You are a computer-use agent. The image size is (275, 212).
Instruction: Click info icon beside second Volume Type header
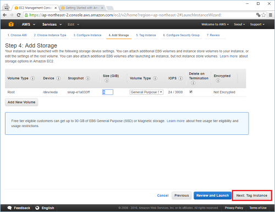tap(155, 78)
